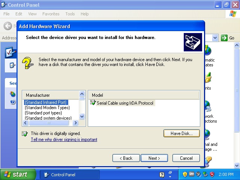Image resolution: width=240 pixels, height=180 pixels.
Task: Open the Tools menu
Action: (x=70, y=14)
